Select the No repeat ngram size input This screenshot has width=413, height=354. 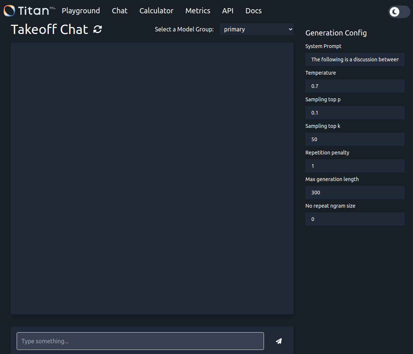(x=355, y=219)
